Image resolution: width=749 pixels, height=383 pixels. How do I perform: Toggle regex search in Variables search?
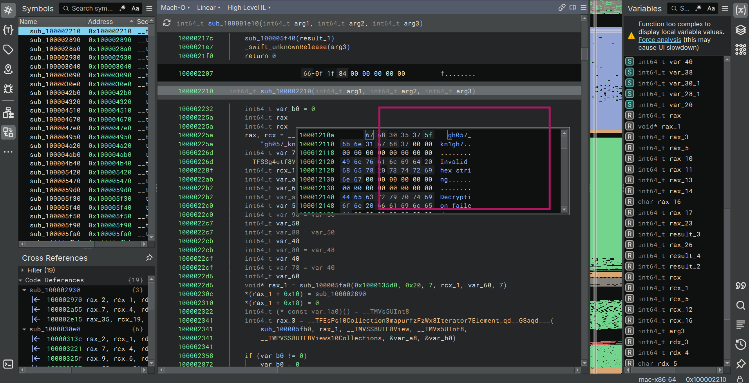[698, 8]
